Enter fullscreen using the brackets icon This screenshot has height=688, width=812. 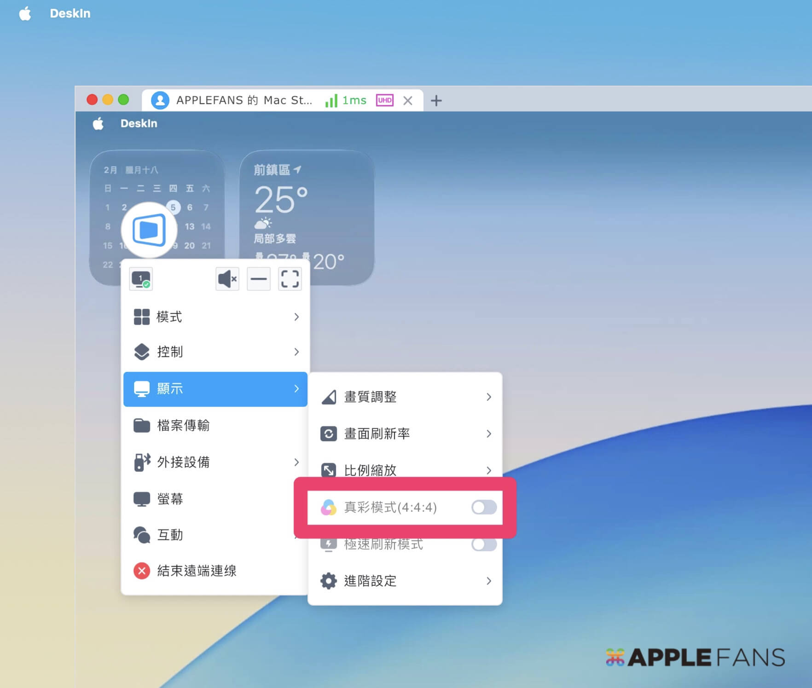(x=290, y=279)
